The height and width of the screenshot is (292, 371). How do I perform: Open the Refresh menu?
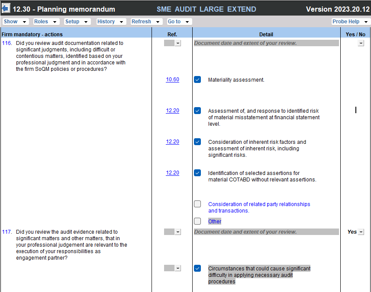coord(145,22)
